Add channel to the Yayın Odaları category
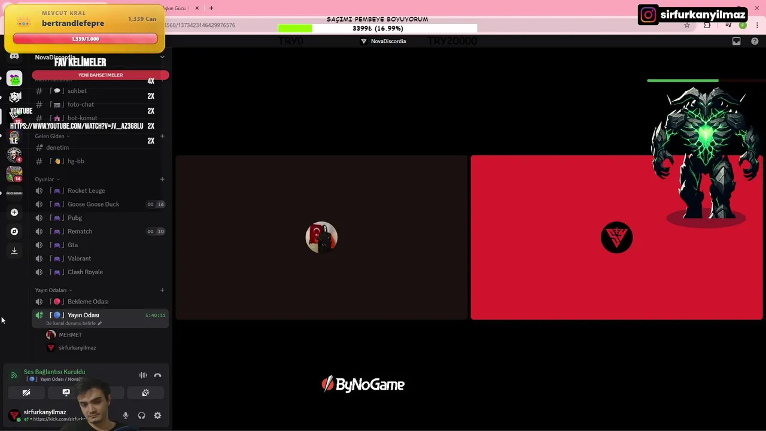The height and width of the screenshot is (431, 766). pos(162,290)
